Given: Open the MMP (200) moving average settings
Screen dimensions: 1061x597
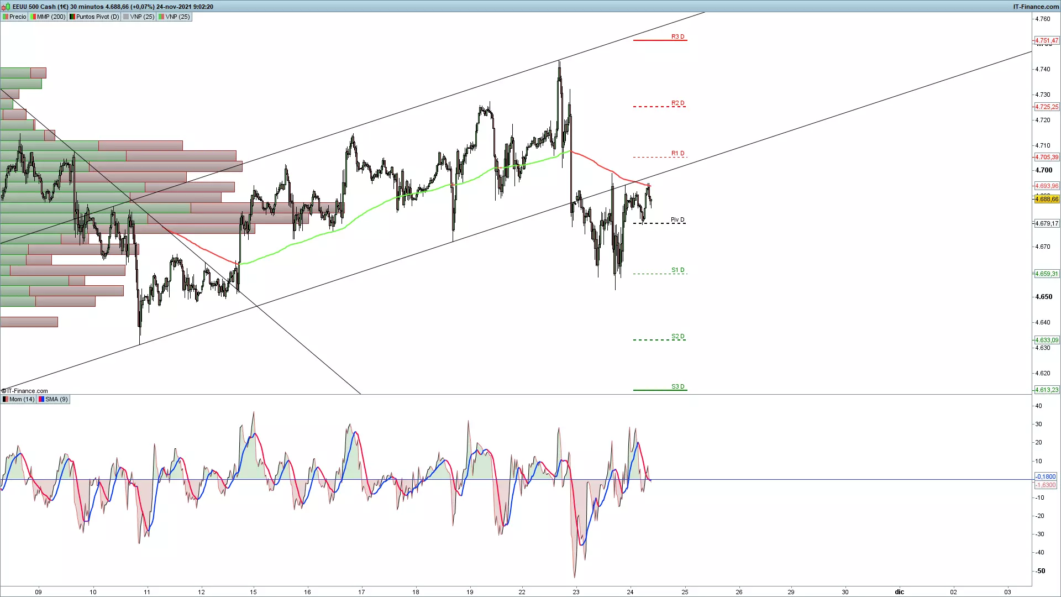Looking at the screenshot, I should tap(48, 17).
